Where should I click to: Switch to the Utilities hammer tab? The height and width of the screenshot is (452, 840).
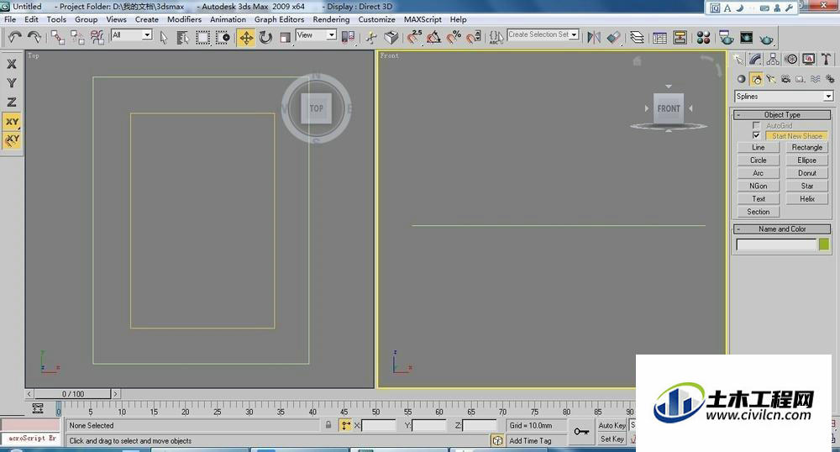tap(826, 59)
